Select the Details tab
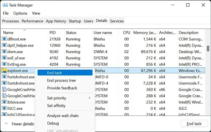 coord(102,21)
